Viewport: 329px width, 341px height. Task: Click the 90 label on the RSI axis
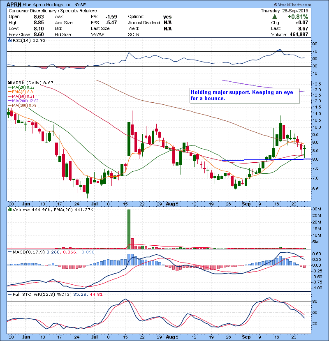pos(315,44)
